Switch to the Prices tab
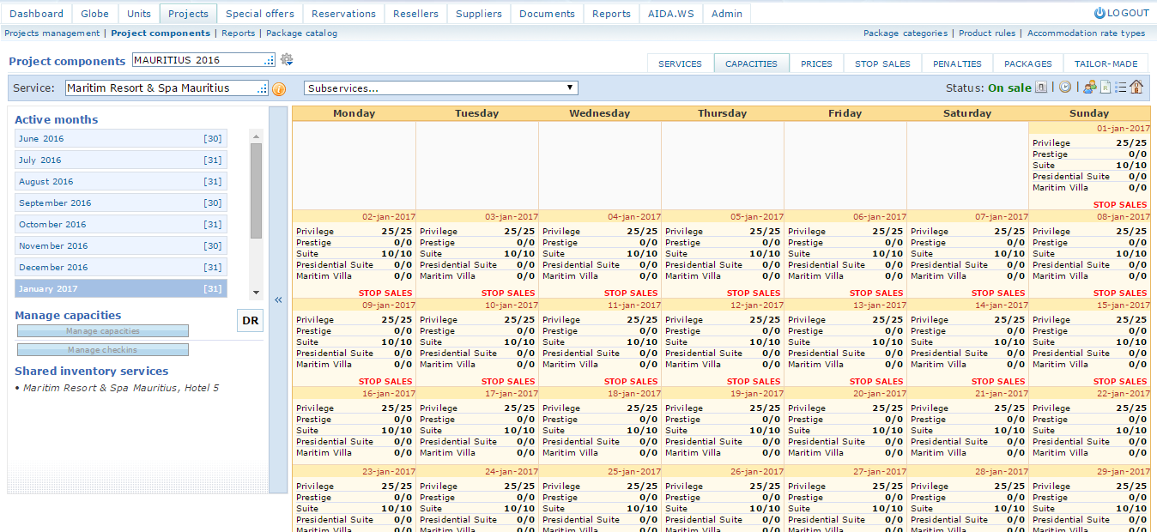This screenshot has height=532, width=1157. coord(816,63)
